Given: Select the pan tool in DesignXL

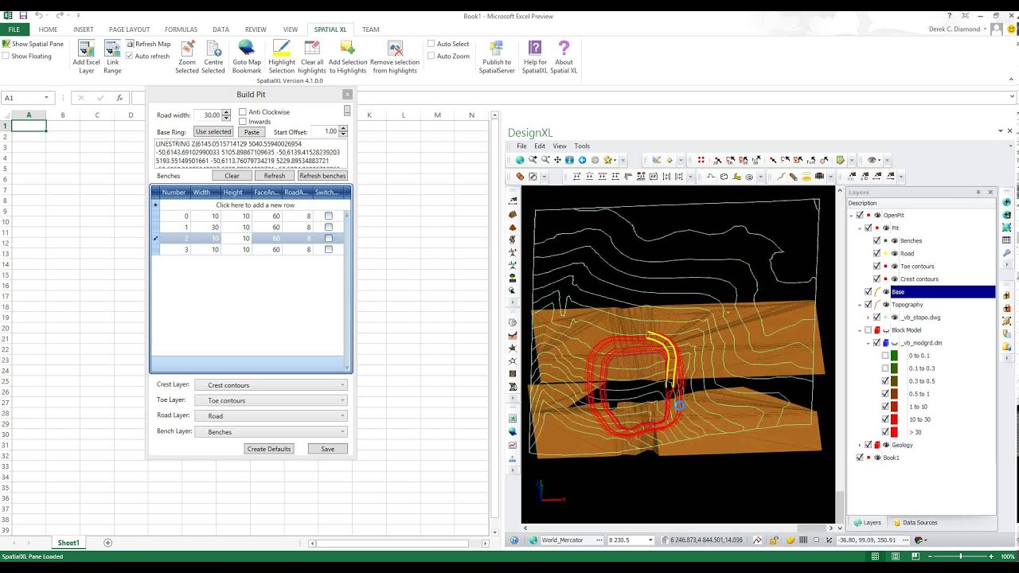Looking at the screenshot, I should coord(557,160).
